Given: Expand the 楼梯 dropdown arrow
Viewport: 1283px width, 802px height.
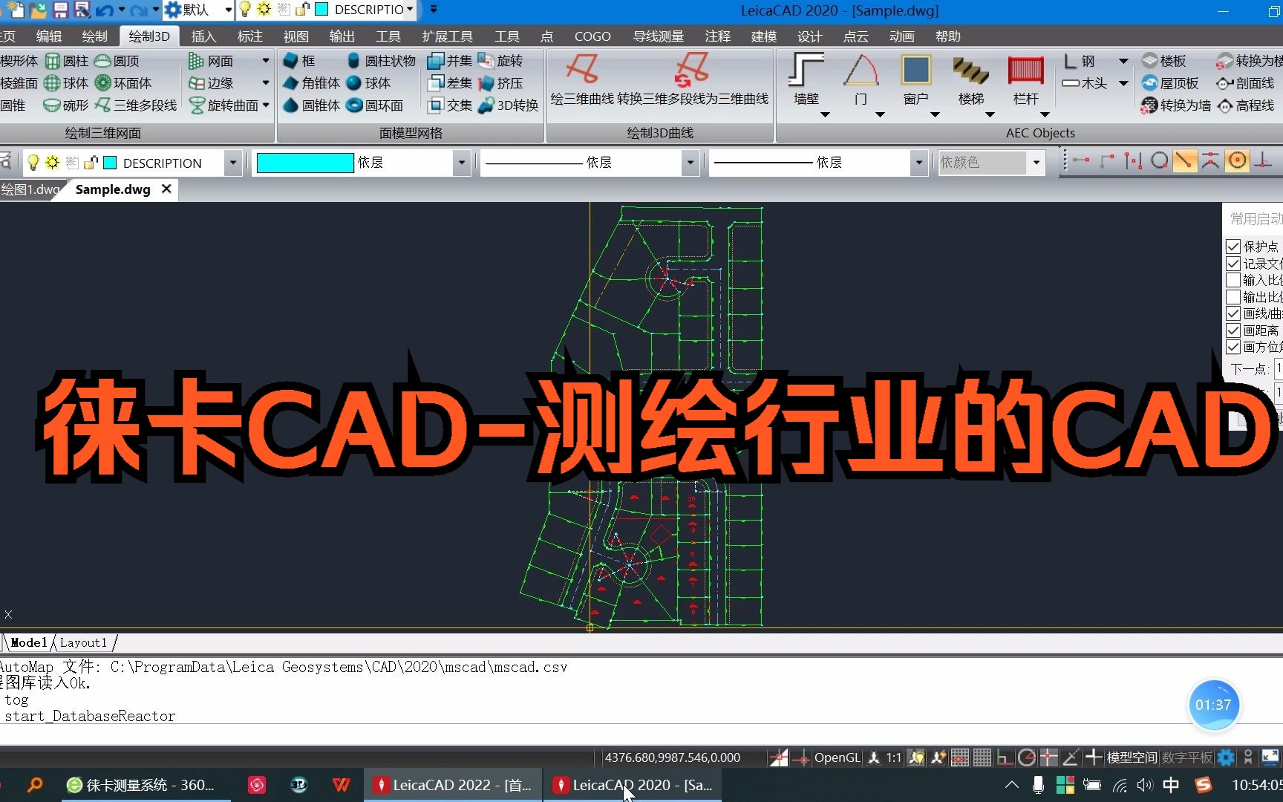Looking at the screenshot, I should 989,114.
